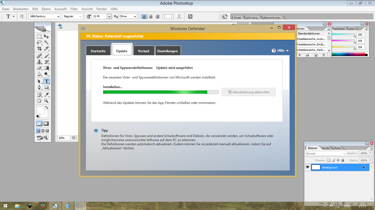Viewport: 375px width, 210px height.
Task: Open the Regular font style dropdown
Action: (x=80, y=16)
